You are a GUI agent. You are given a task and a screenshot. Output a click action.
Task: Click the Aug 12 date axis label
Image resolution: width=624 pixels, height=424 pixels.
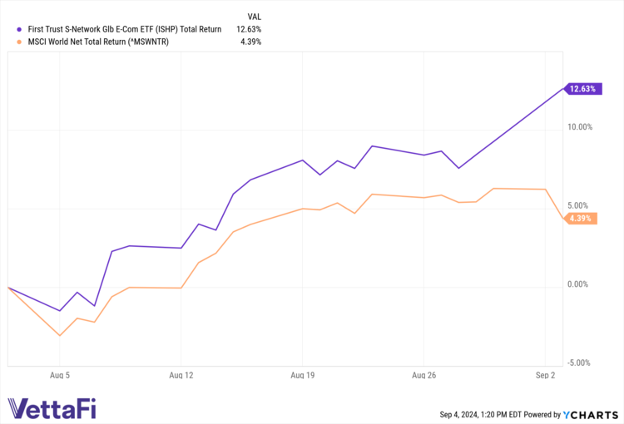click(x=181, y=376)
